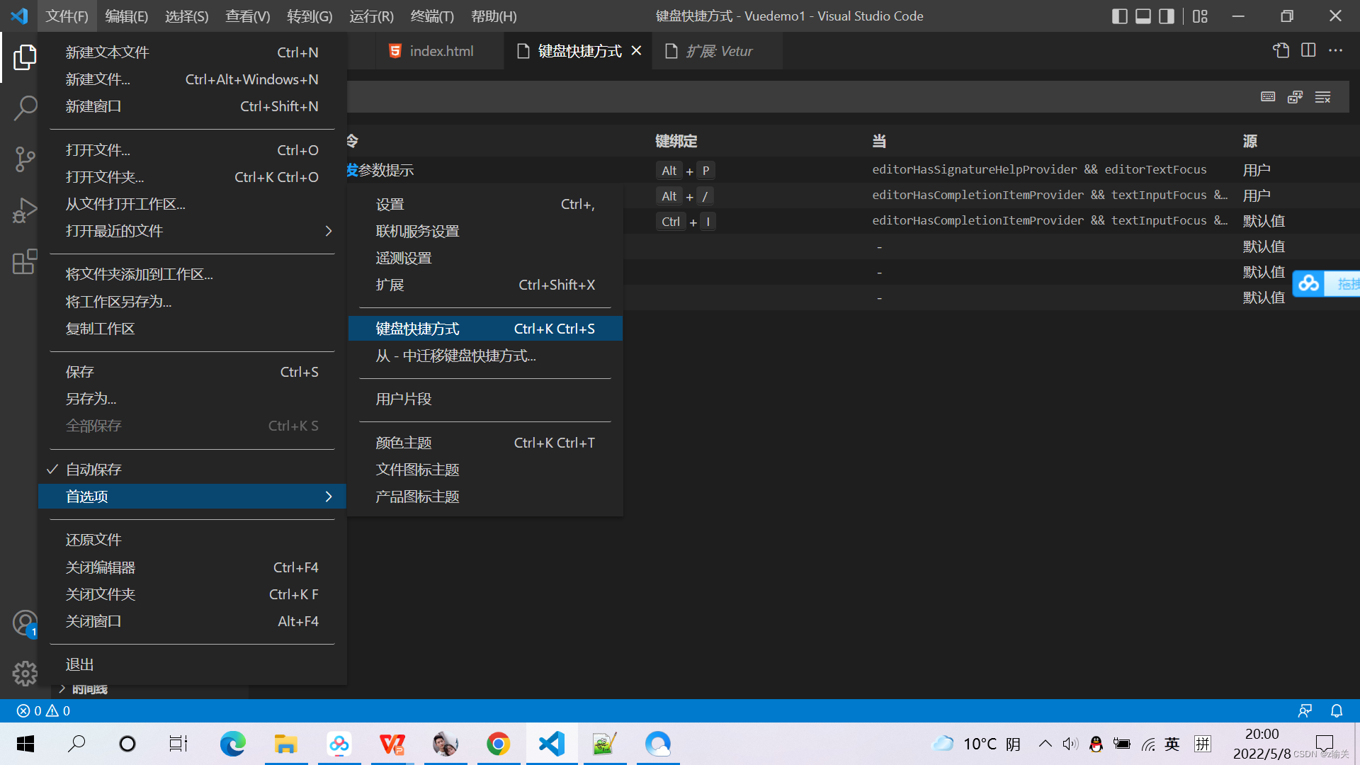Image resolution: width=1360 pixels, height=765 pixels.
Task: Open 设置 from preferences submenu
Action: pos(485,204)
